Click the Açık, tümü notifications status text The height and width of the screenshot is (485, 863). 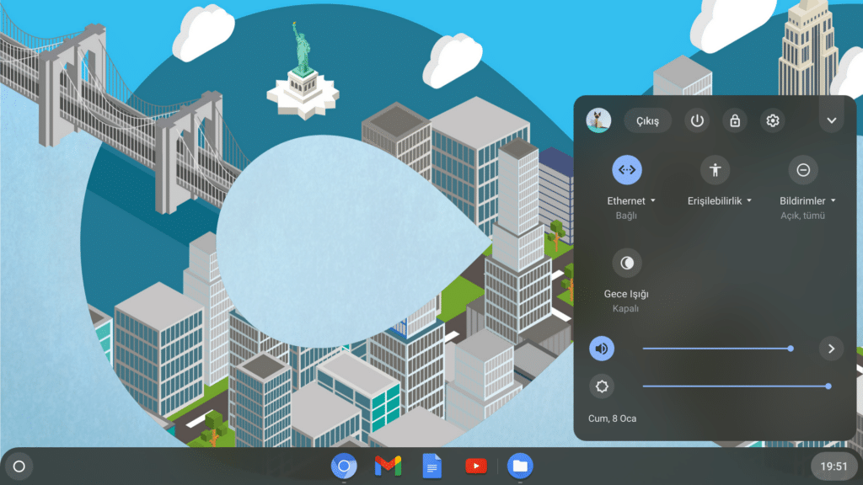802,216
